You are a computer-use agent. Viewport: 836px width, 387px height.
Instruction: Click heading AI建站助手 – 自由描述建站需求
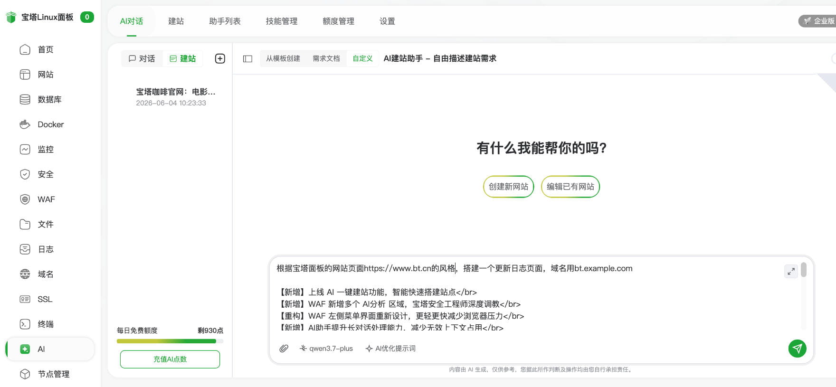point(440,58)
